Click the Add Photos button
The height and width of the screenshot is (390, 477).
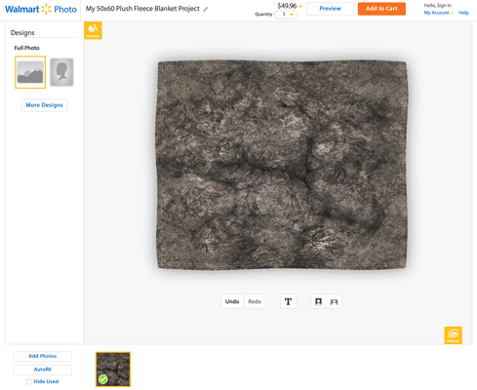tap(43, 356)
